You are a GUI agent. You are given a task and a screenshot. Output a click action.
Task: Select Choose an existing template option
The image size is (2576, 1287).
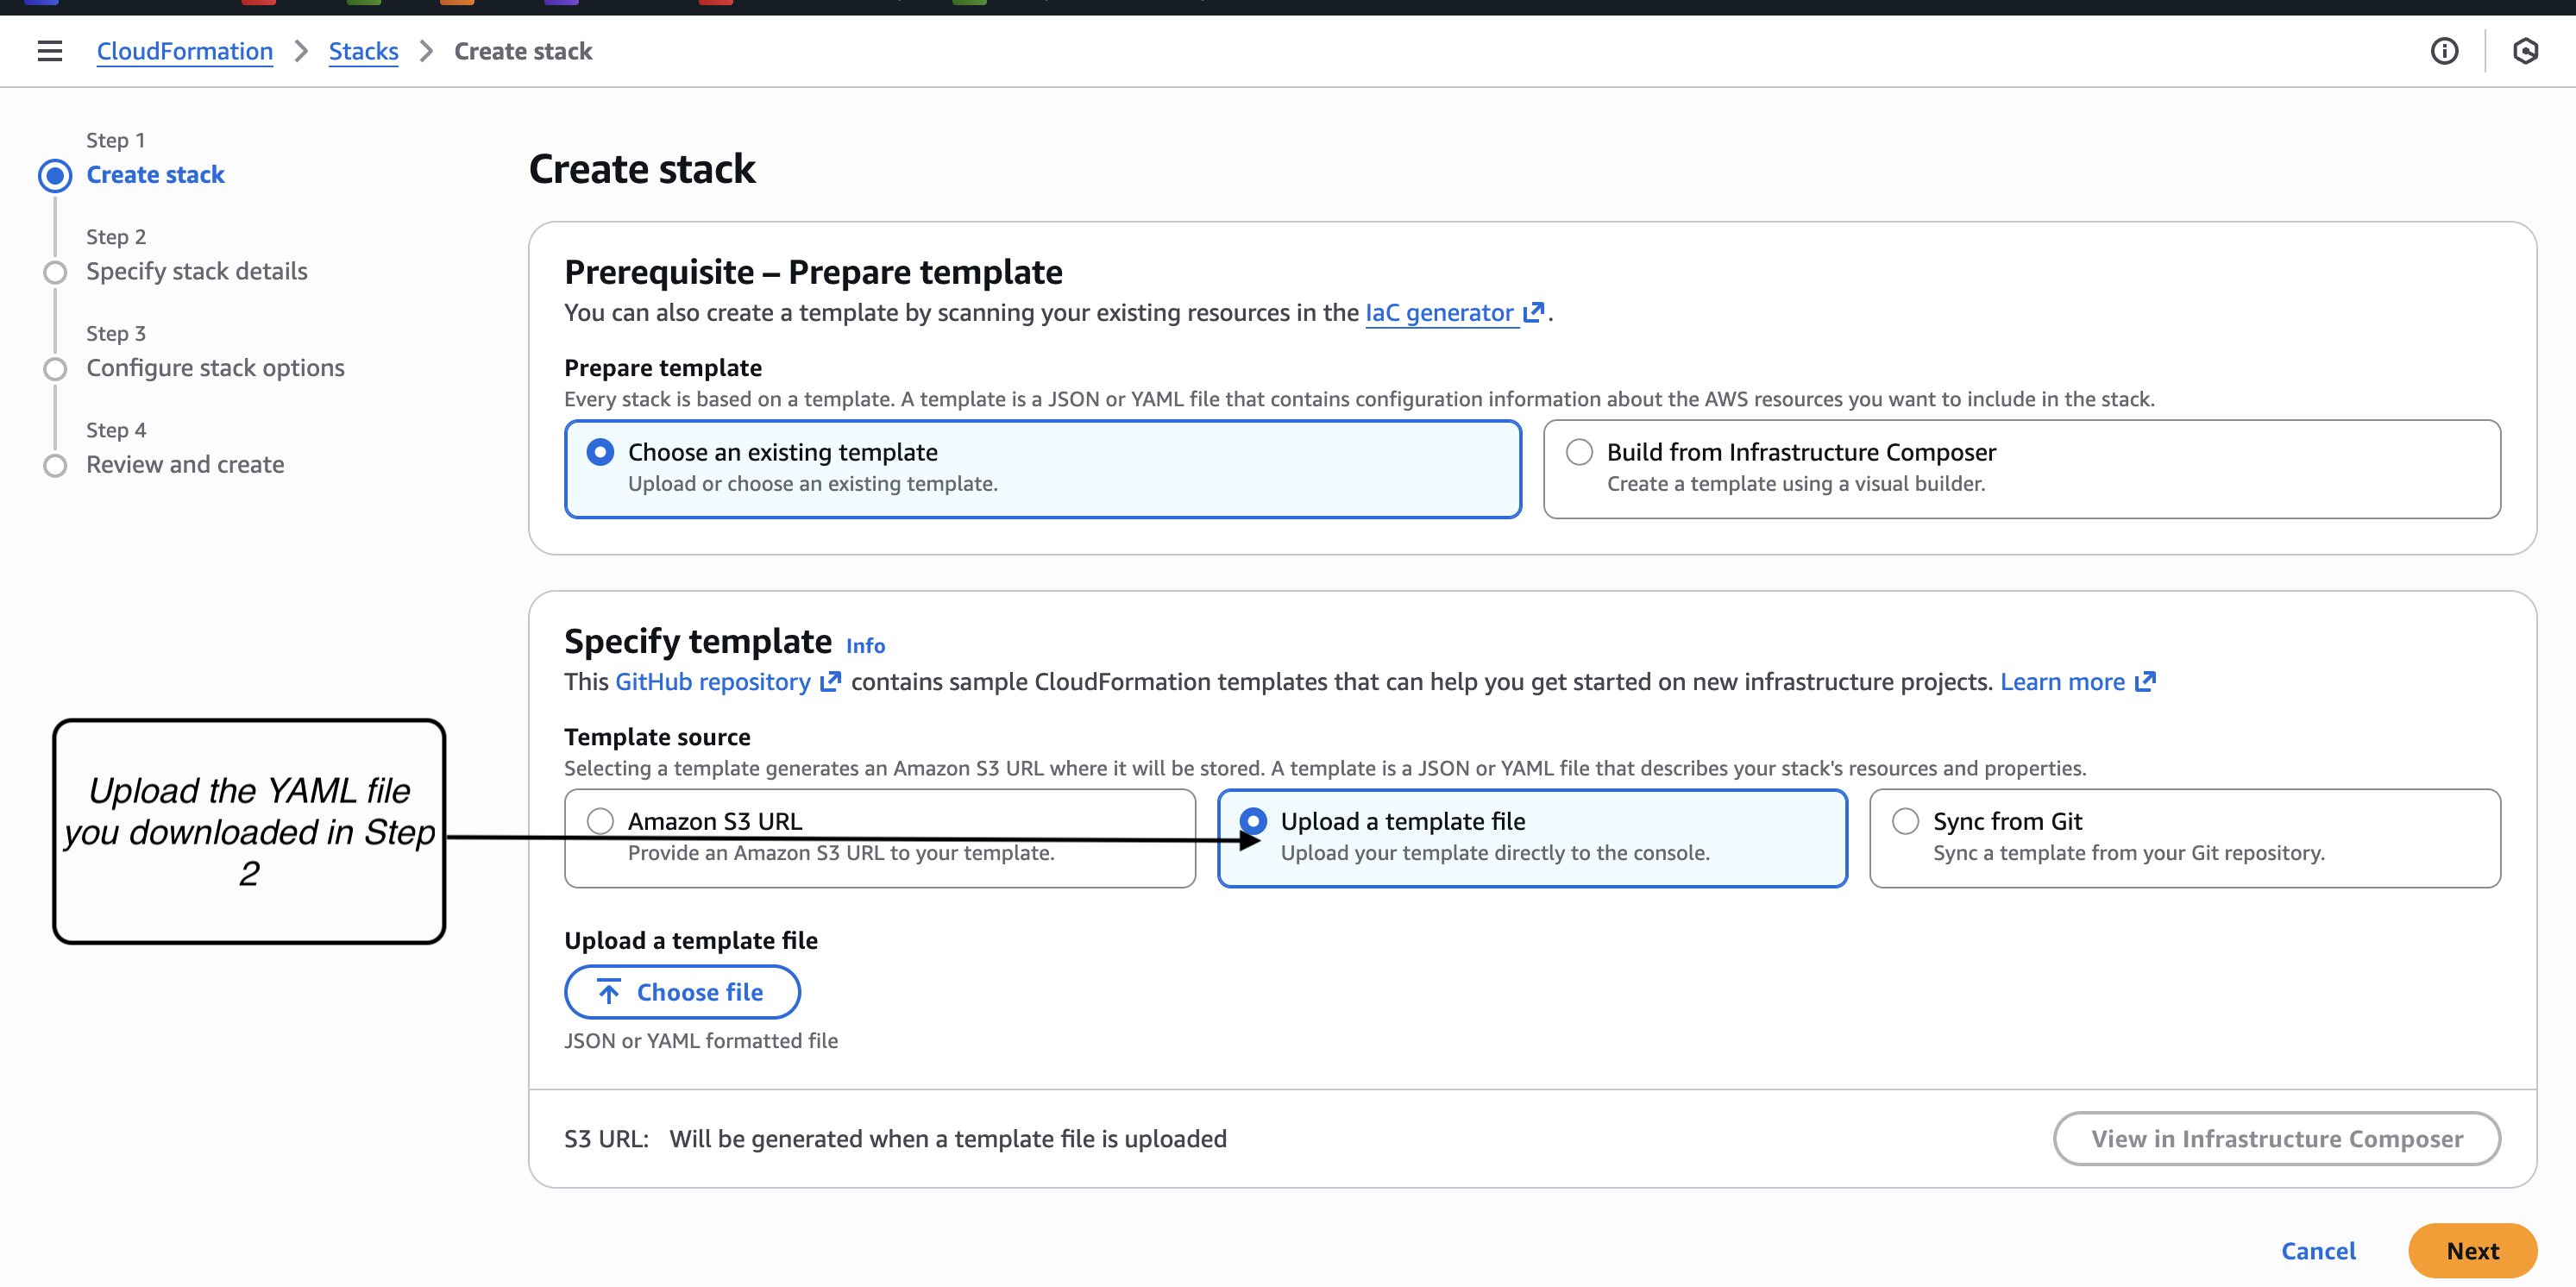600,452
